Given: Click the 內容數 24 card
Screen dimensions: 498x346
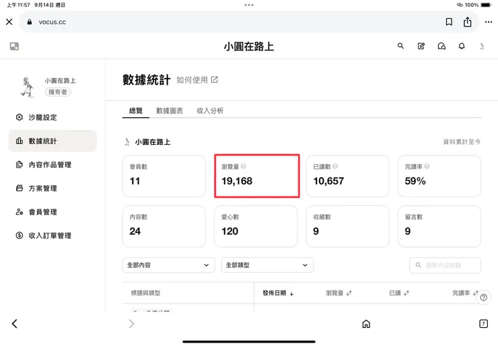Looking at the screenshot, I should (164, 226).
